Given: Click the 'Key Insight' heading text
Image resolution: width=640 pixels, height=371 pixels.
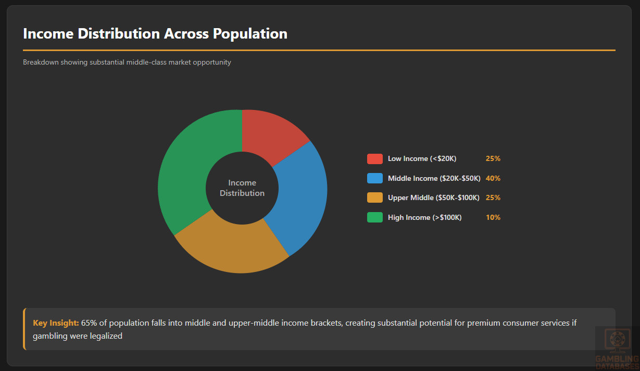Looking at the screenshot, I should [56, 323].
